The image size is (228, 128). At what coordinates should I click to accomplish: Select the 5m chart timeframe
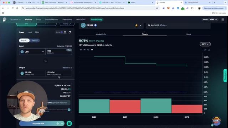point(81,50)
